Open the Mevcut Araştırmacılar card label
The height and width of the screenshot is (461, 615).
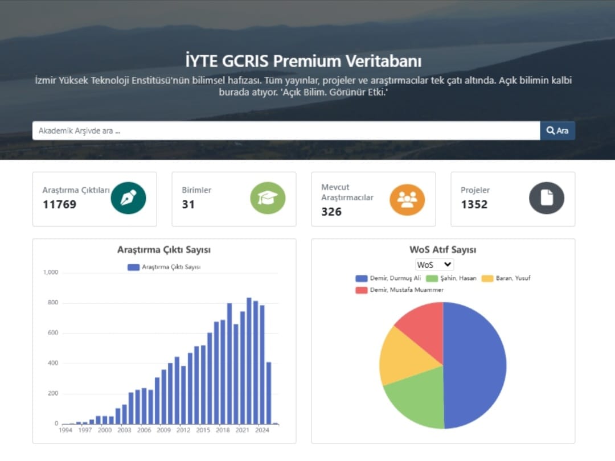coord(347,192)
